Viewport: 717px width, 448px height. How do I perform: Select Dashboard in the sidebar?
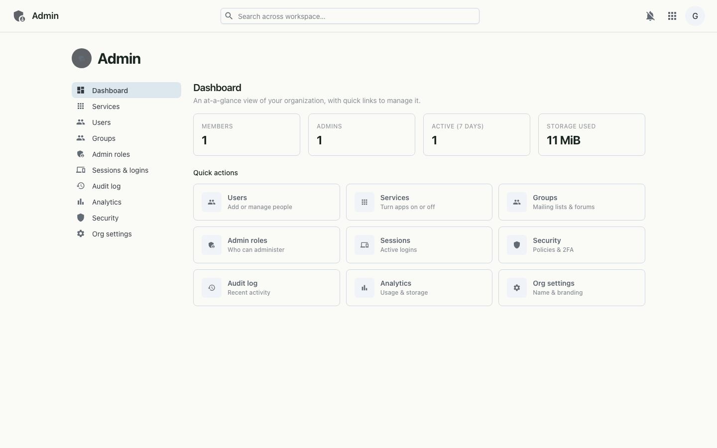(126, 90)
